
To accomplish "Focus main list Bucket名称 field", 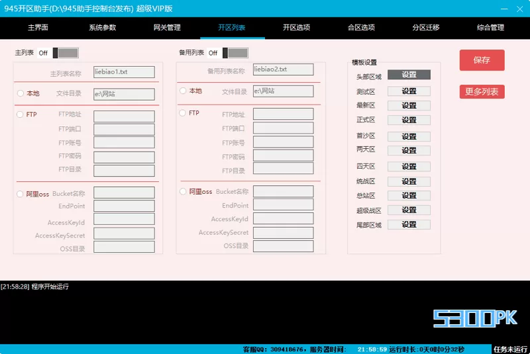I will tap(124, 193).
